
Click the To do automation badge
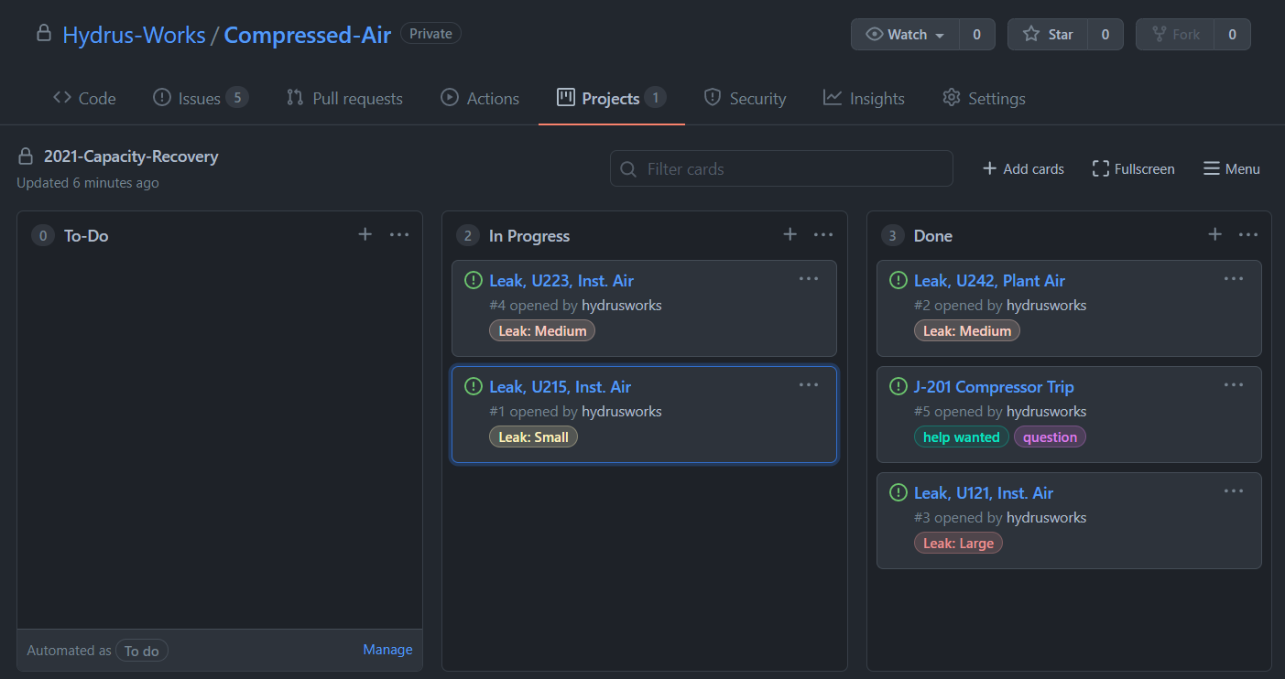click(142, 651)
